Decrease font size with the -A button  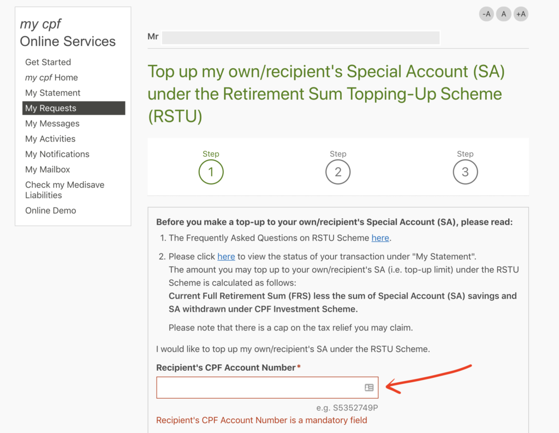[x=486, y=14]
